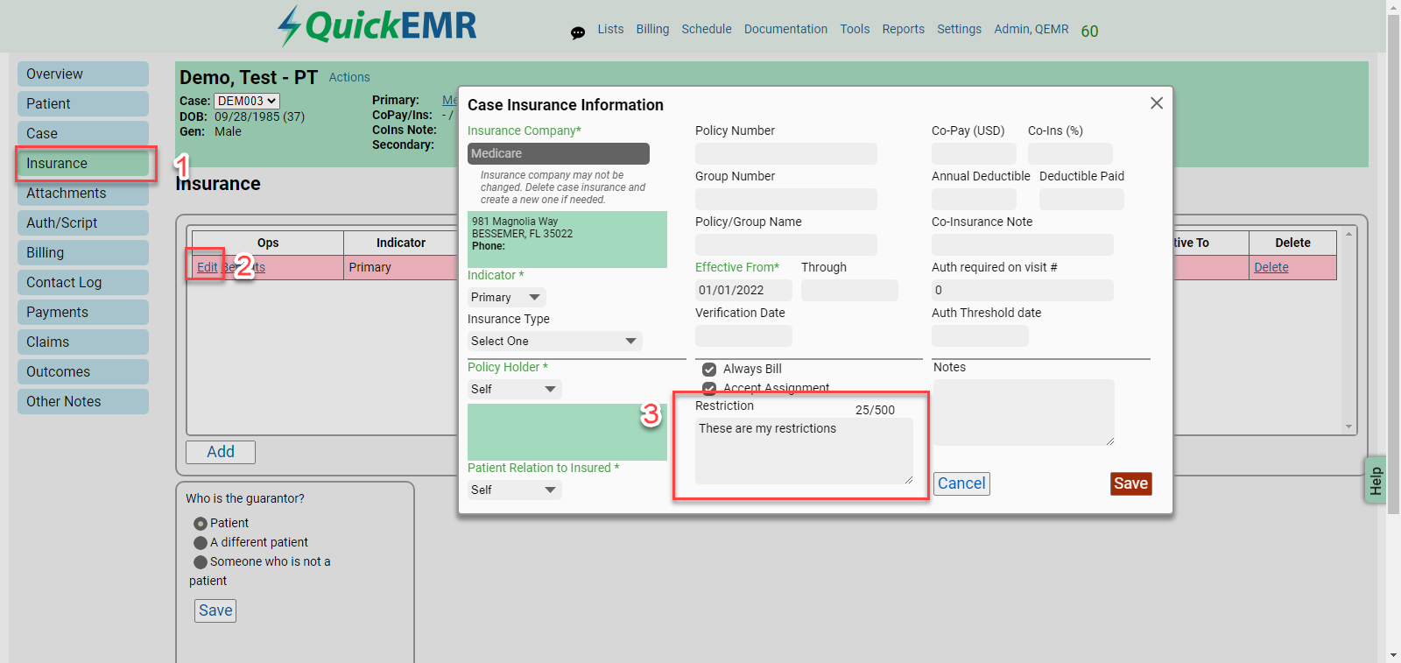Click the Through date field
This screenshot has height=663, width=1401.
[x=849, y=291]
